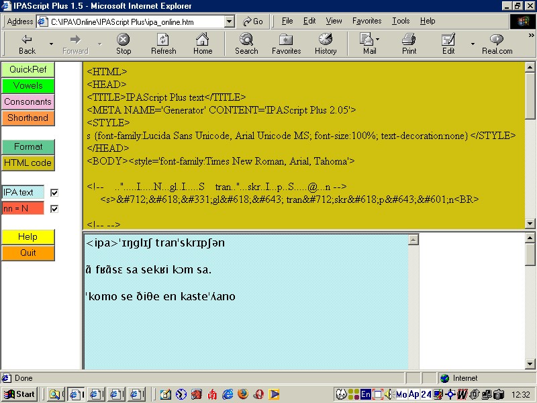Click scroll-down arrow of the lower right pane
Screen dimensions: 537x403
(530, 364)
